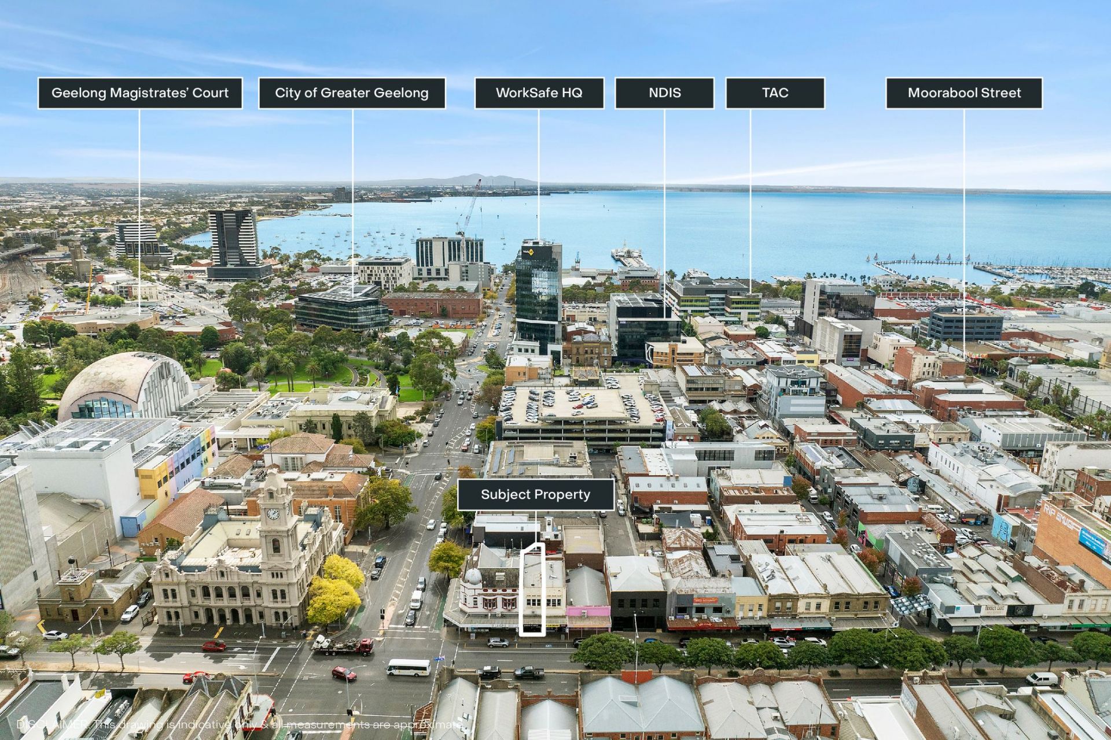This screenshot has width=1111, height=740.
Task: Click the clock face on the tower
Action: click(273, 514)
